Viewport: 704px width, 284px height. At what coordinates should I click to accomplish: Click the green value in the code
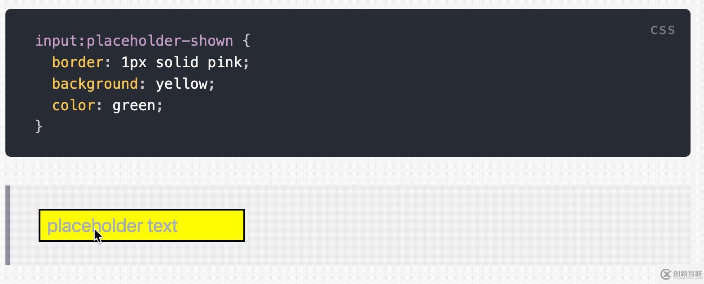(133, 106)
